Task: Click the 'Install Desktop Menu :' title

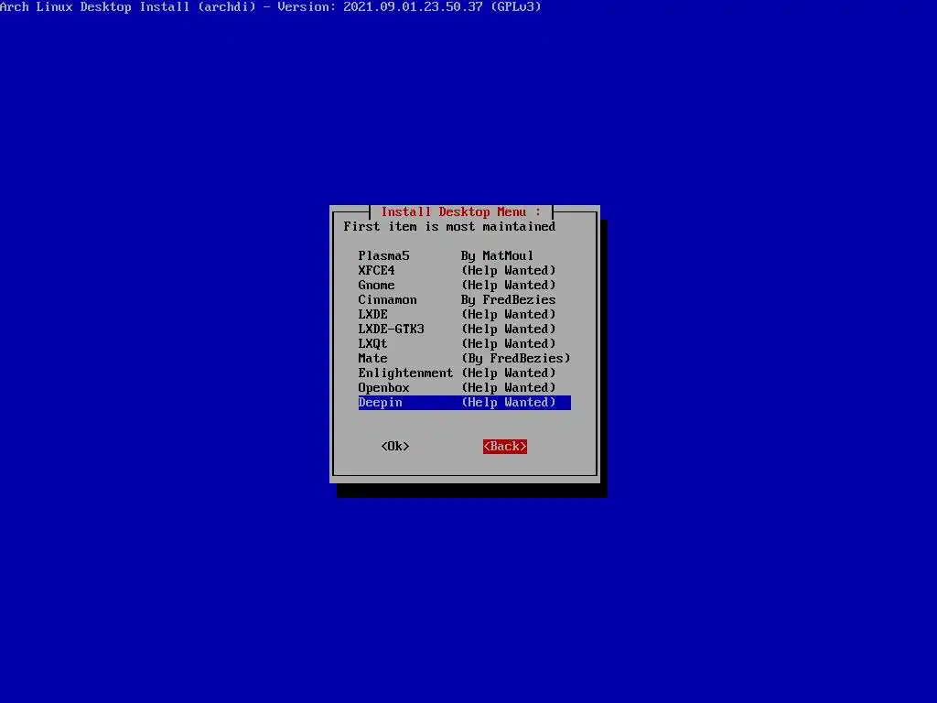Action: pos(461,211)
